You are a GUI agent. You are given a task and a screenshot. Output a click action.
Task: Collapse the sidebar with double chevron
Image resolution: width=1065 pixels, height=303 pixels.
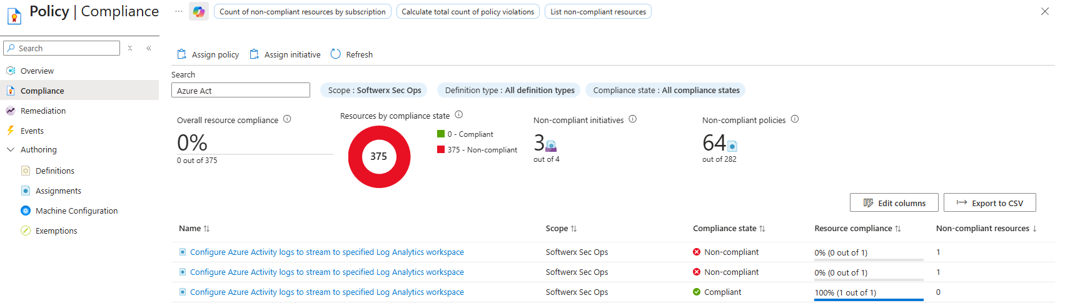point(149,48)
